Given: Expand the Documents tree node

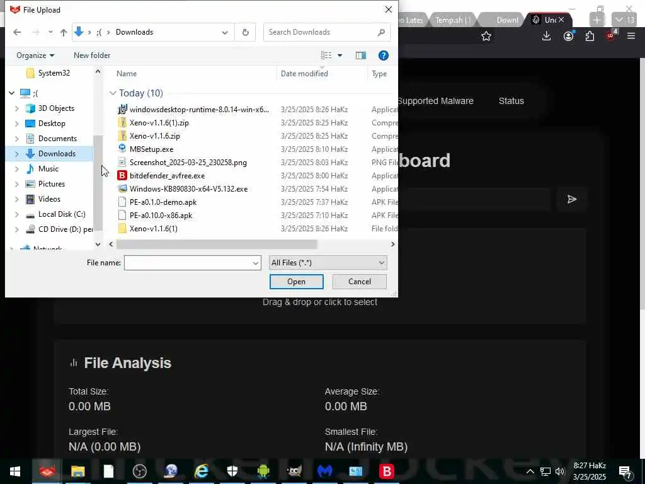Looking at the screenshot, I should [x=17, y=139].
